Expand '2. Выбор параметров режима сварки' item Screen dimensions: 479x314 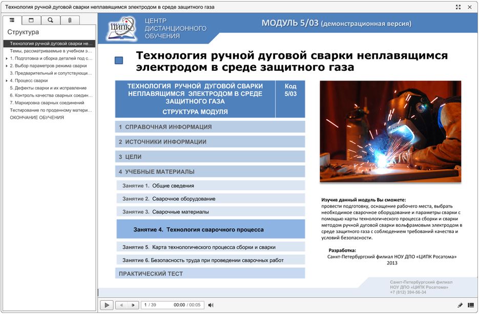pyautogui.click(x=6, y=66)
